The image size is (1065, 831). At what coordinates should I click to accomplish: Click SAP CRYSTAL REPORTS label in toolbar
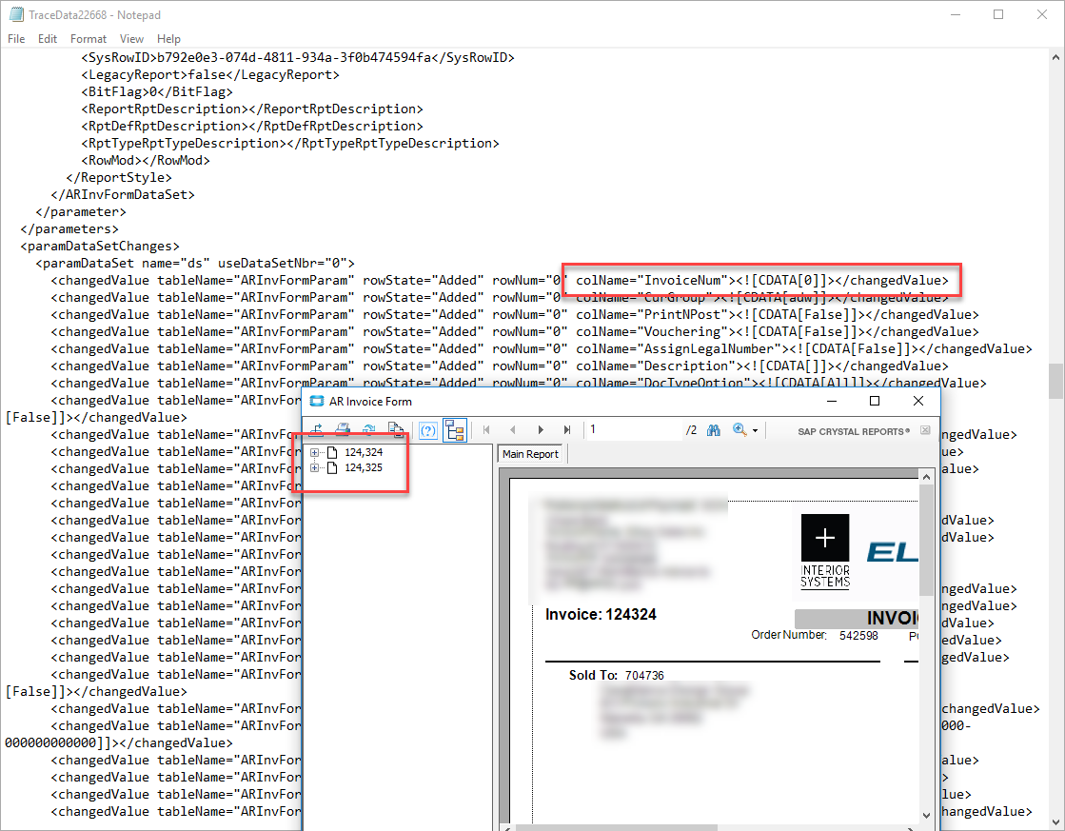(854, 431)
